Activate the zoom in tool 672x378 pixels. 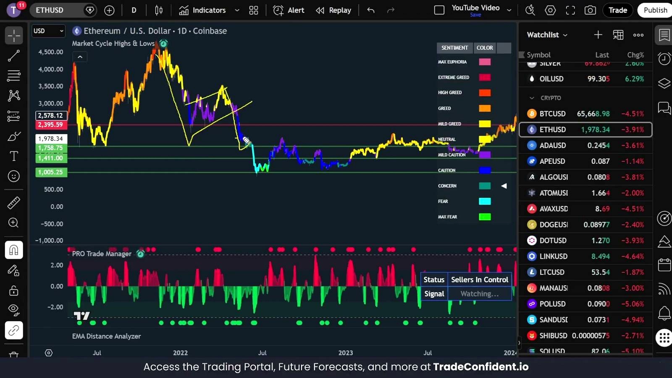(x=14, y=223)
